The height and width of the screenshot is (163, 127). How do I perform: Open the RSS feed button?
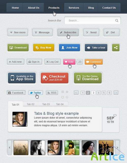(52, 93)
